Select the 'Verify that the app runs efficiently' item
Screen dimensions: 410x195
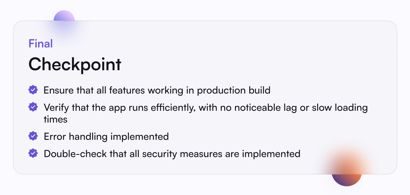pyautogui.click(x=206, y=113)
